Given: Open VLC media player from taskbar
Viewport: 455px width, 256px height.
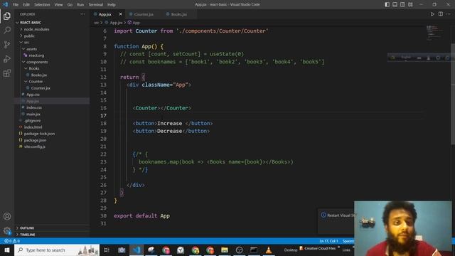Looking at the screenshot, I should coord(269,250).
